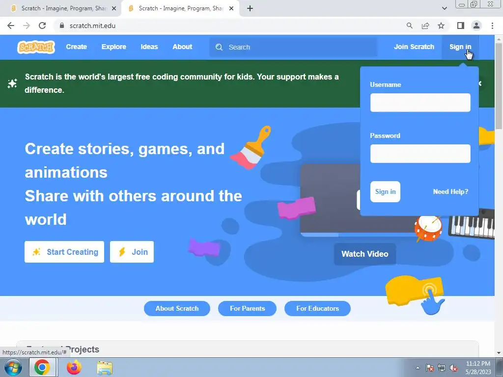
Task: Open the Windows Start menu
Action: 13,367
